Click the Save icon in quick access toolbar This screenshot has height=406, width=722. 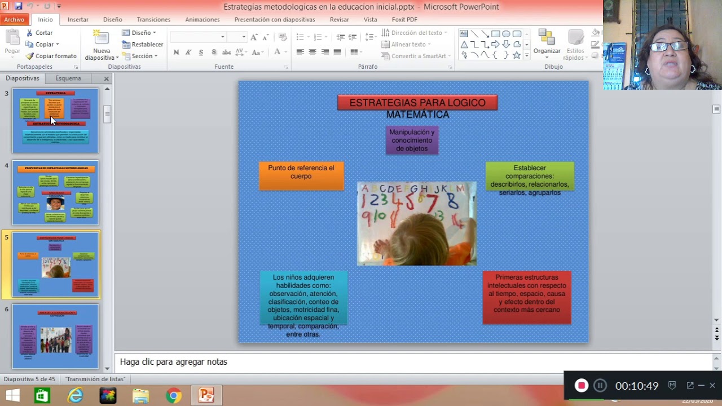[18, 6]
